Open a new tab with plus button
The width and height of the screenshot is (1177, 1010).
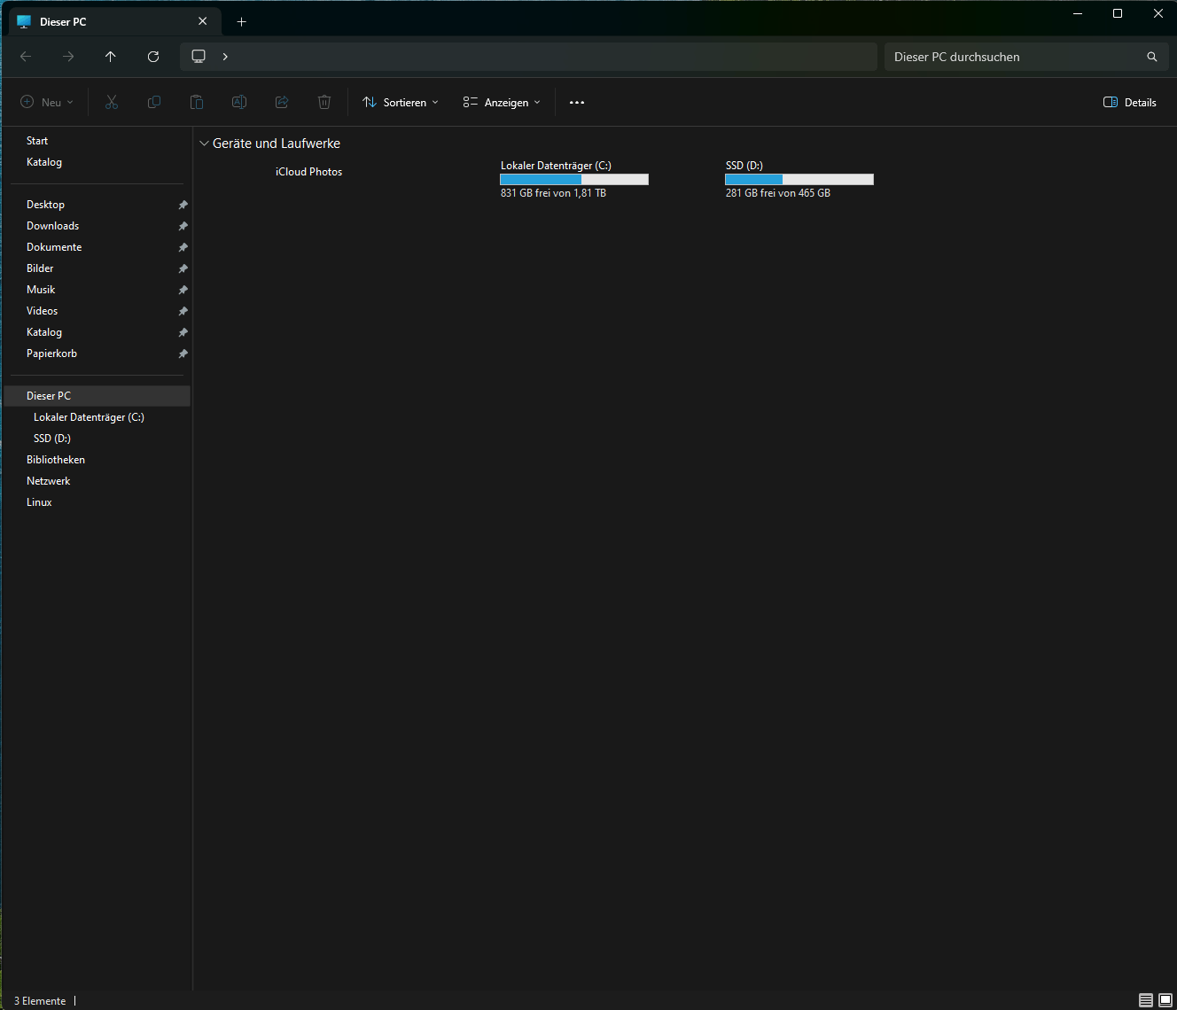point(241,21)
